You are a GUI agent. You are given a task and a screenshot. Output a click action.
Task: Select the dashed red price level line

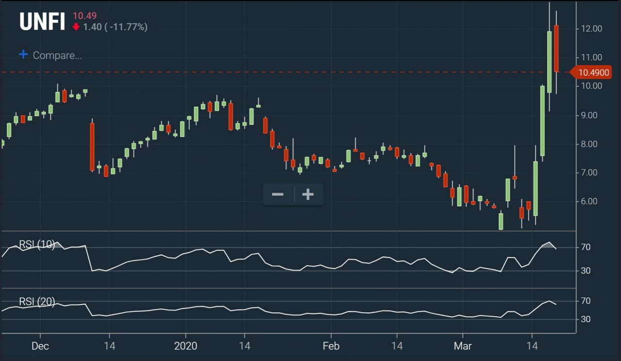point(291,71)
